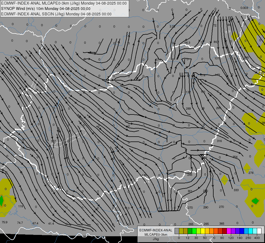The width and height of the screenshot is (265, 243).
Task: Click the map value 191
Action: pos(203,92)
